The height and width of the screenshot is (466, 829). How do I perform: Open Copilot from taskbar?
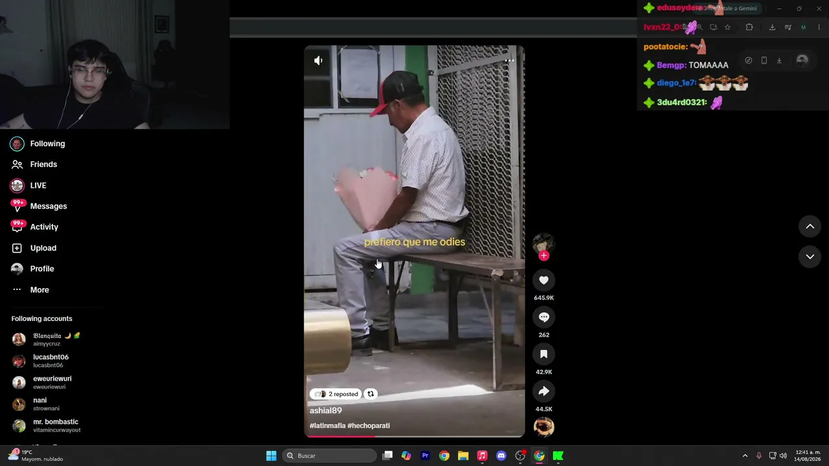click(x=406, y=456)
